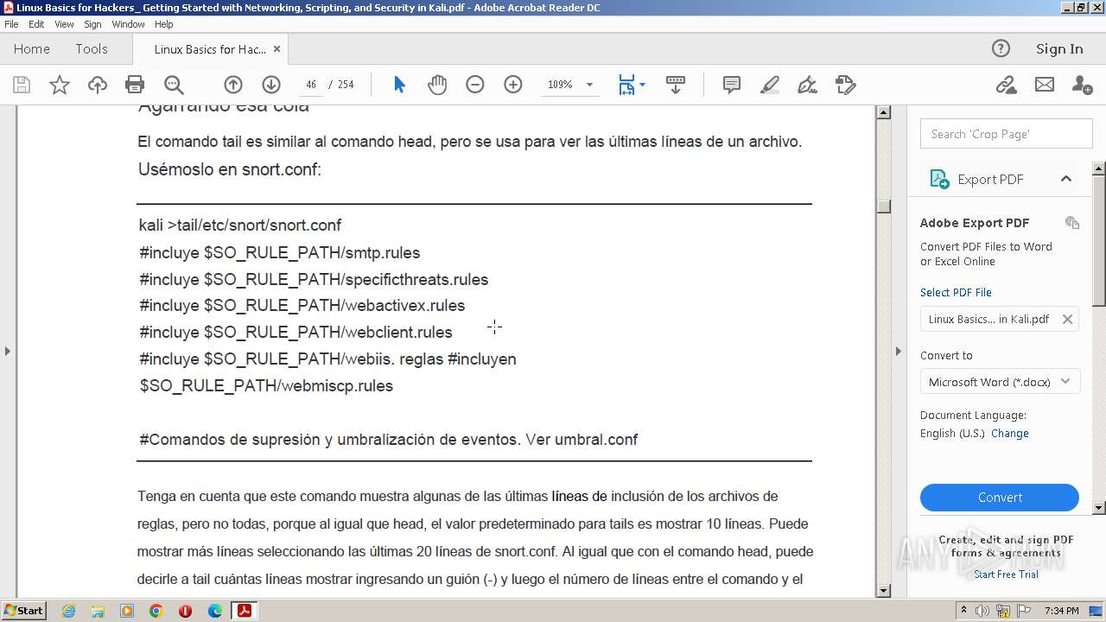Click the blue Convert button
The height and width of the screenshot is (622, 1106).
(1000, 498)
